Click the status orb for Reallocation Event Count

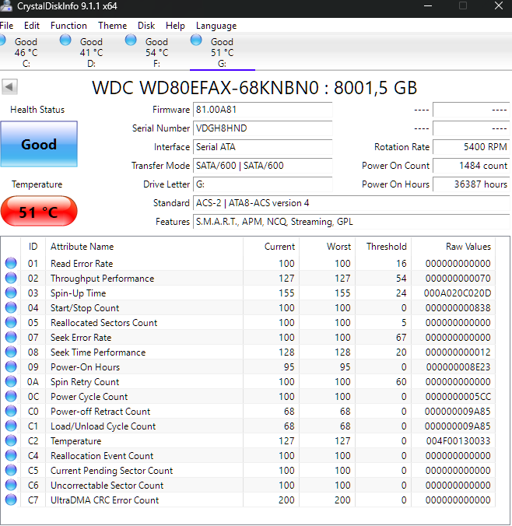(11, 455)
